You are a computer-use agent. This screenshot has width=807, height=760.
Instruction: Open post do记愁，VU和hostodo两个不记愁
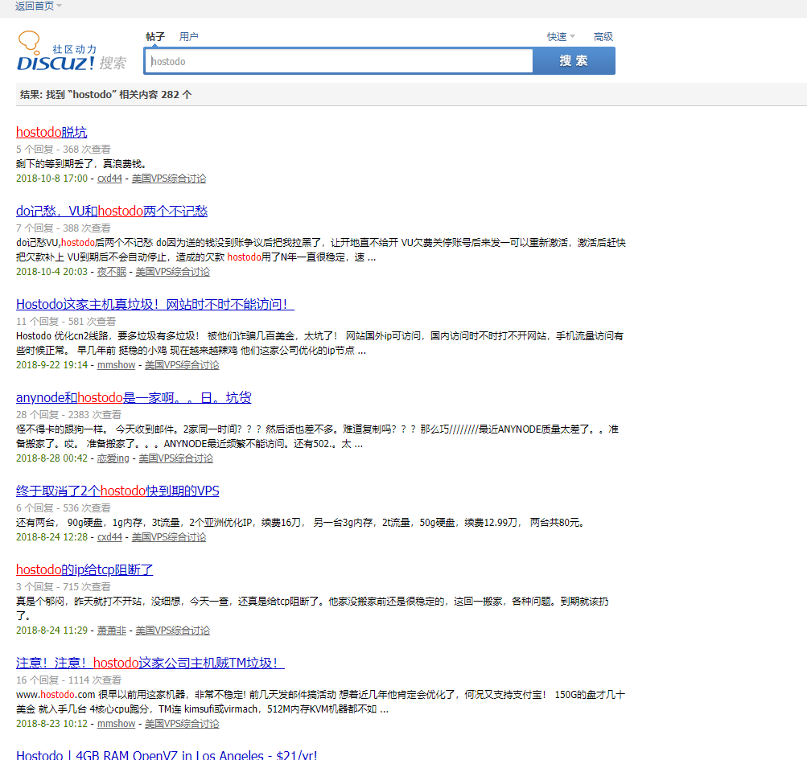click(112, 211)
